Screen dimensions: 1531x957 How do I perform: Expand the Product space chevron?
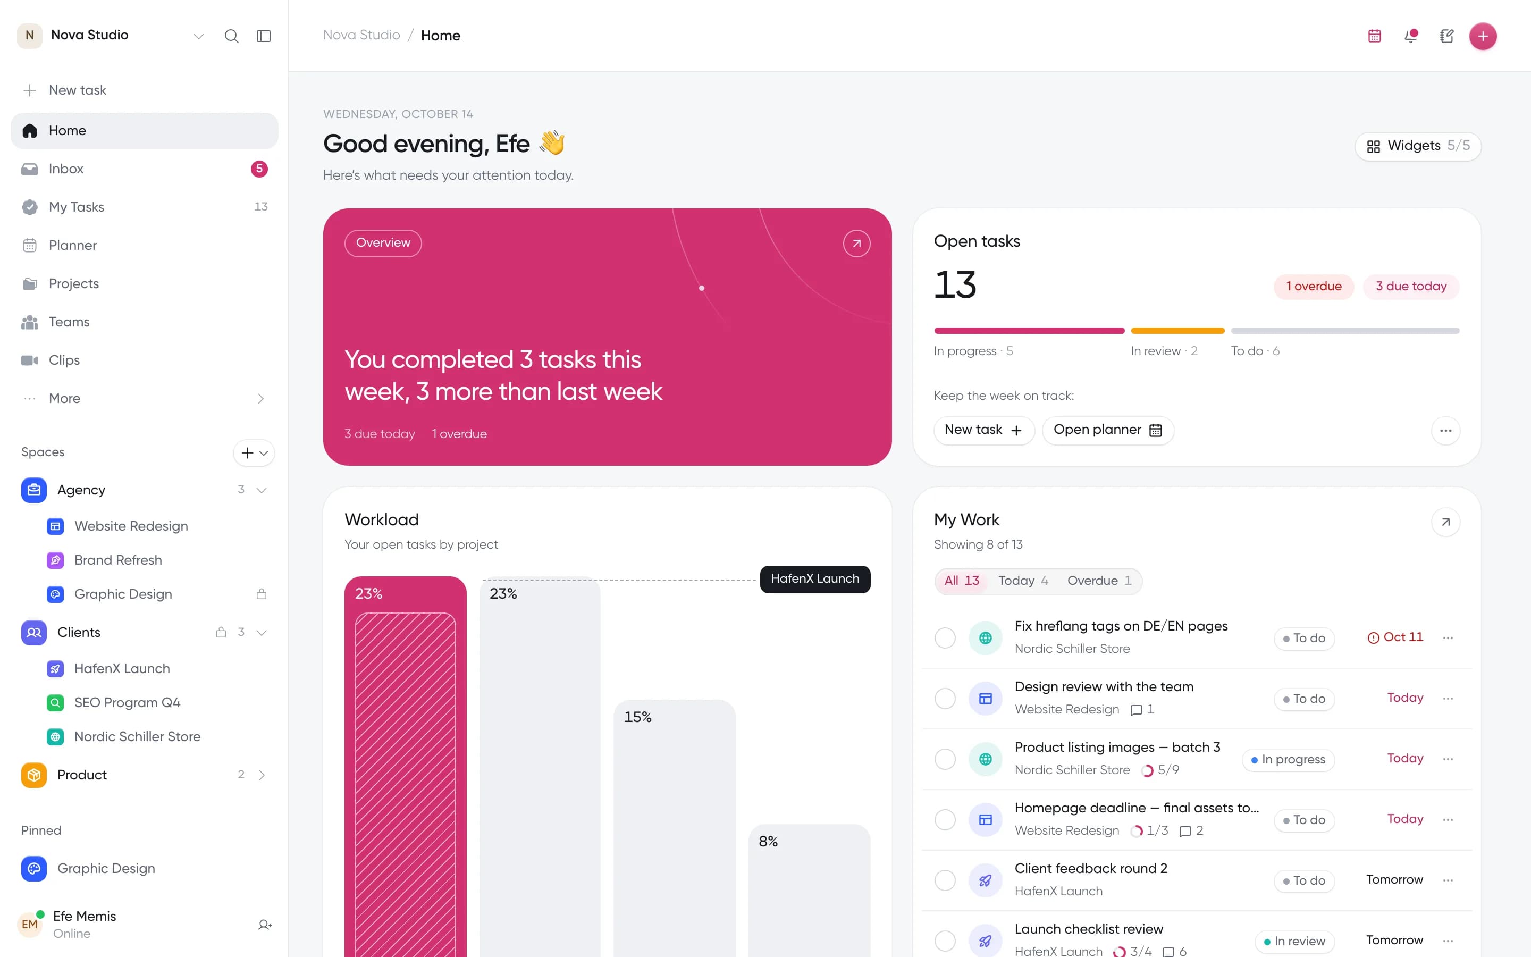point(262,775)
